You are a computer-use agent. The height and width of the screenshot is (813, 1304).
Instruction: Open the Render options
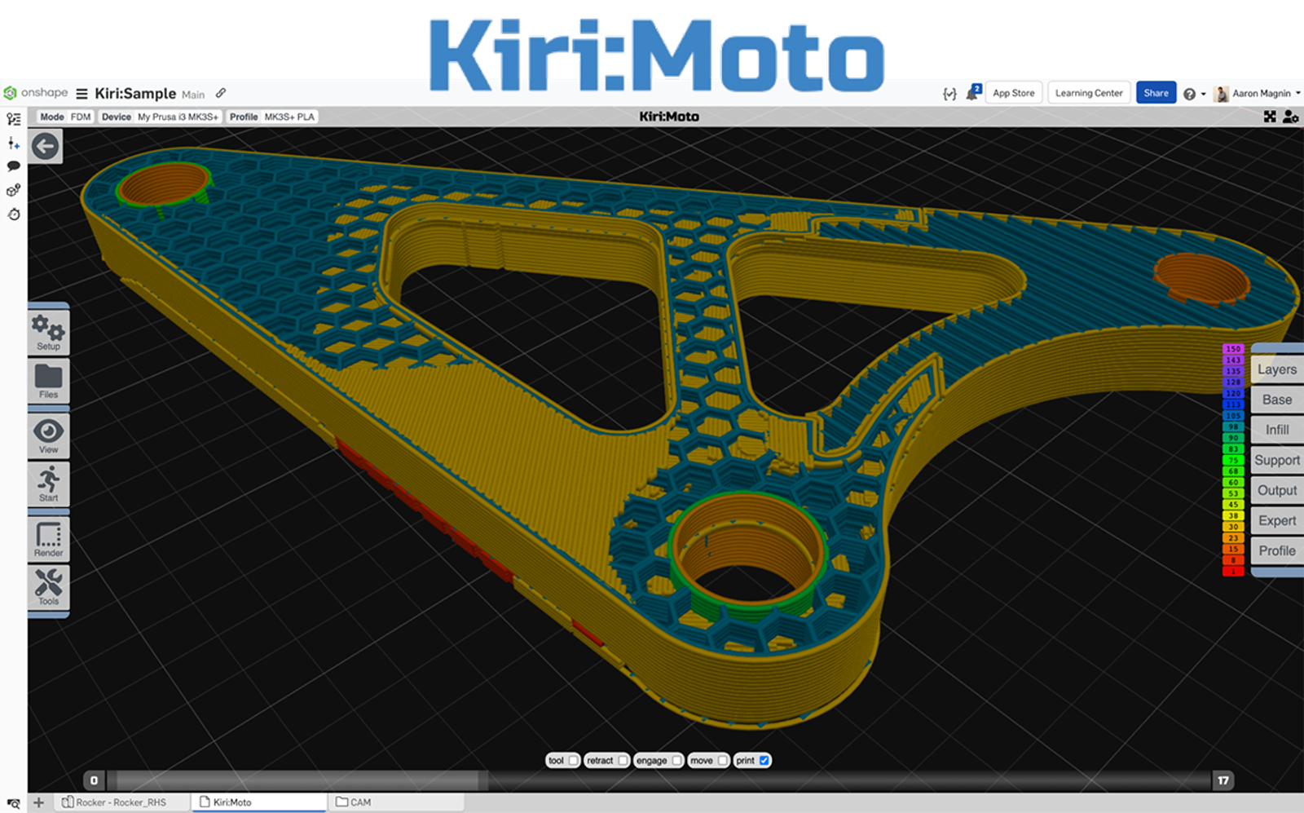[x=48, y=538]
